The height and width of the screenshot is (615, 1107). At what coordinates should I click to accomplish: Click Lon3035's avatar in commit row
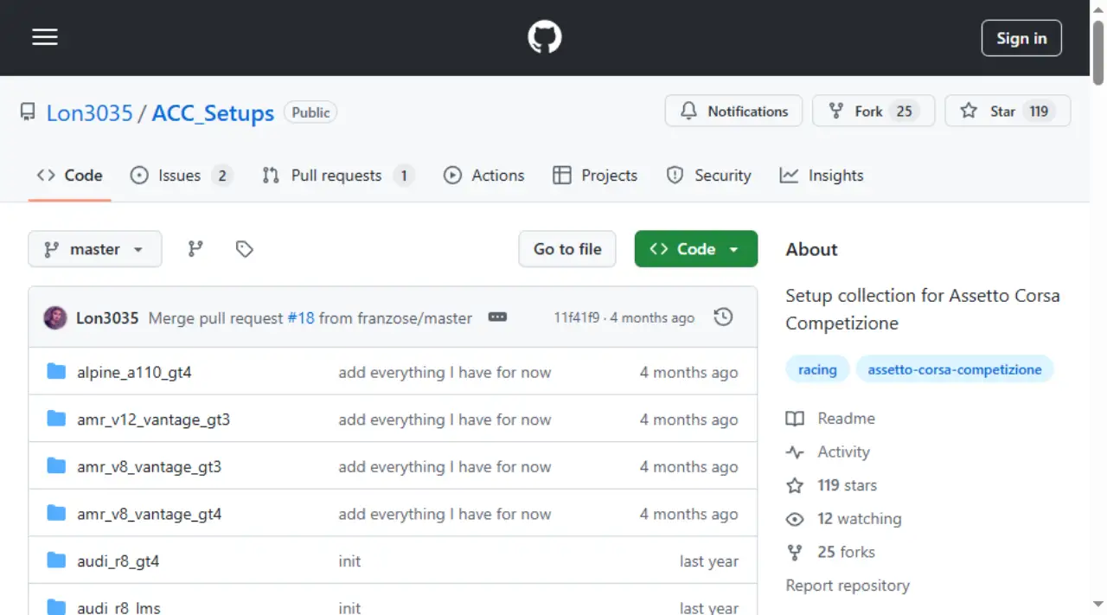55,317
